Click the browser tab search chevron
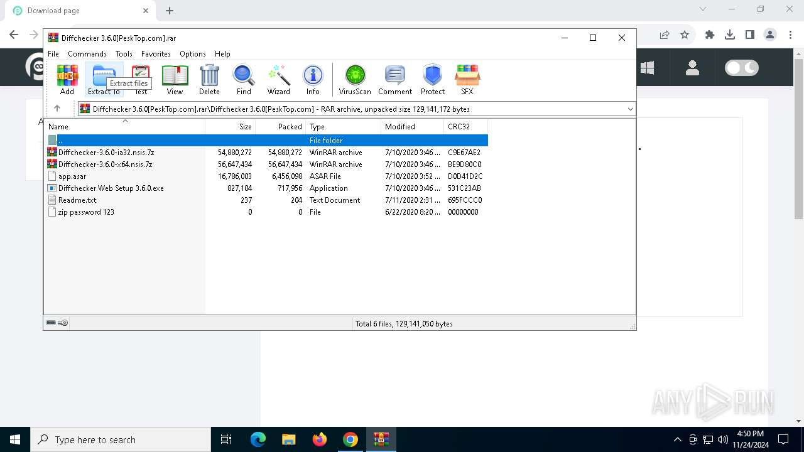Screen dimensions: 804x452 tap(703, 9)
